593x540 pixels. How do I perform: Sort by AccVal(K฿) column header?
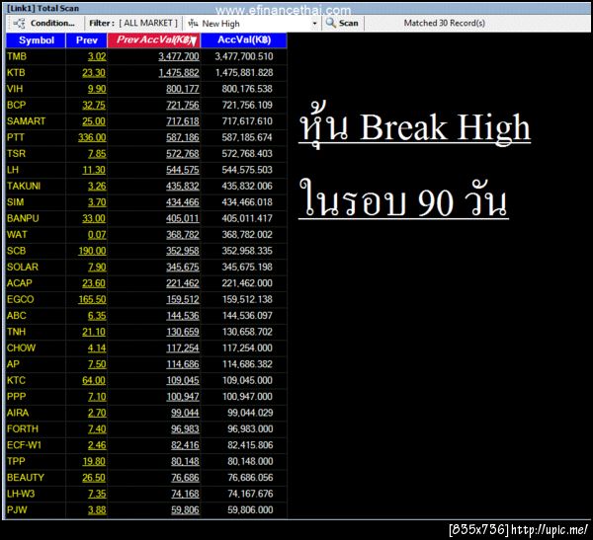point(244,40)
